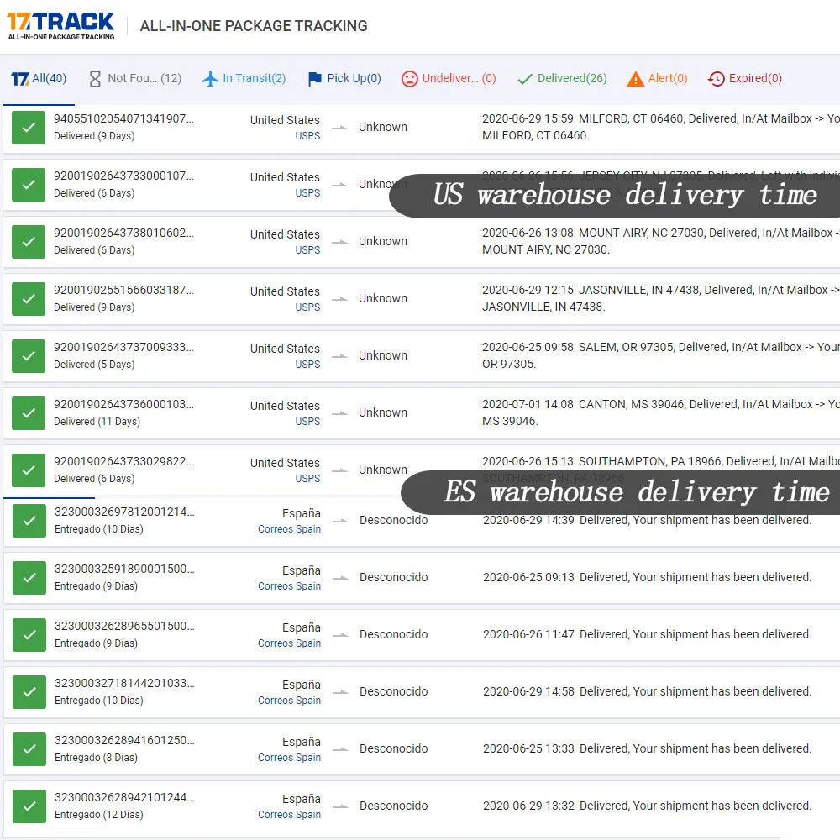
Task: Click green check of package 32300032697812001214
Action: coord(29,521)
